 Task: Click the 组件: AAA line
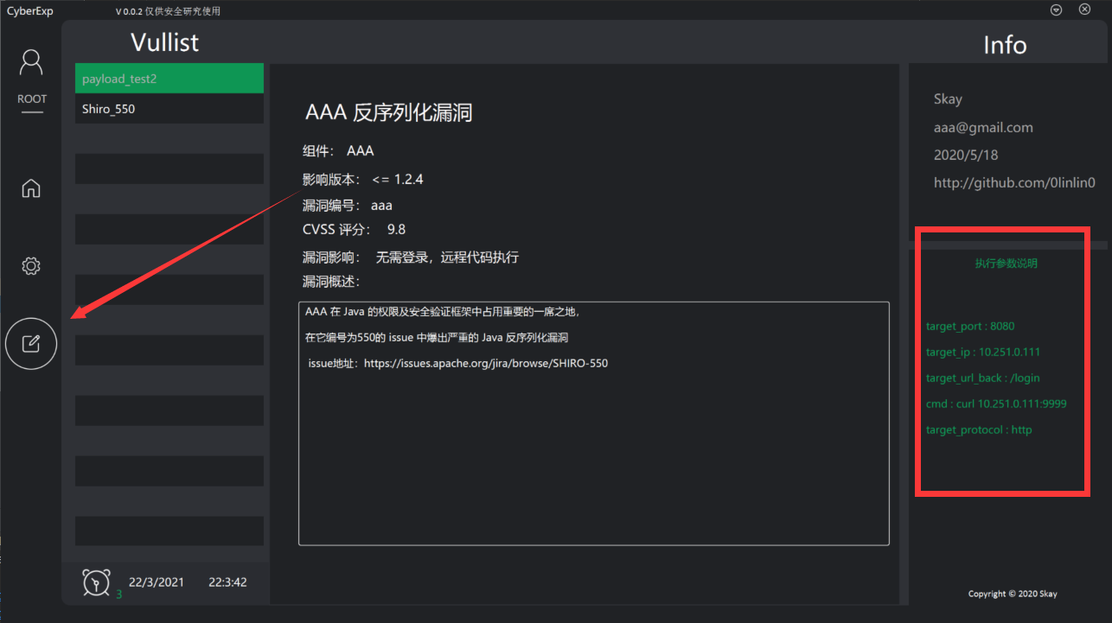tap(338, 150)
